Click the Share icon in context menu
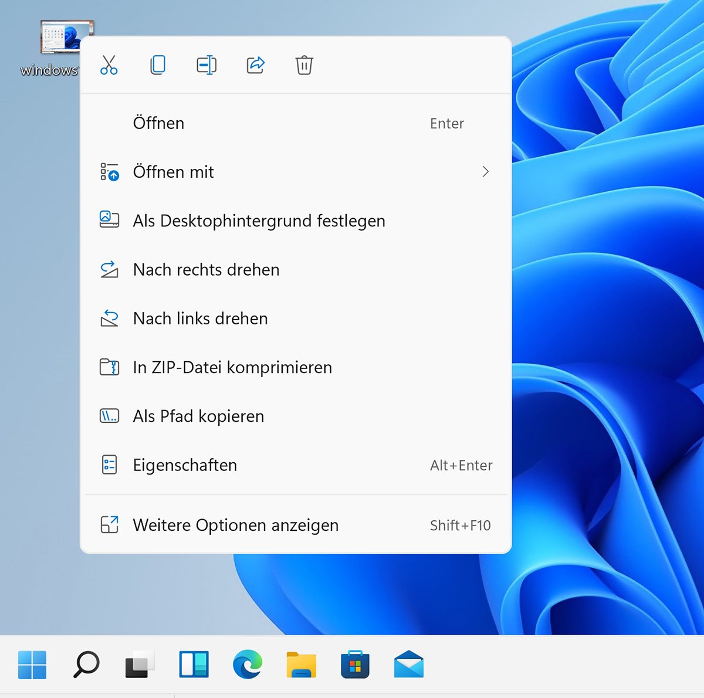 256,65
